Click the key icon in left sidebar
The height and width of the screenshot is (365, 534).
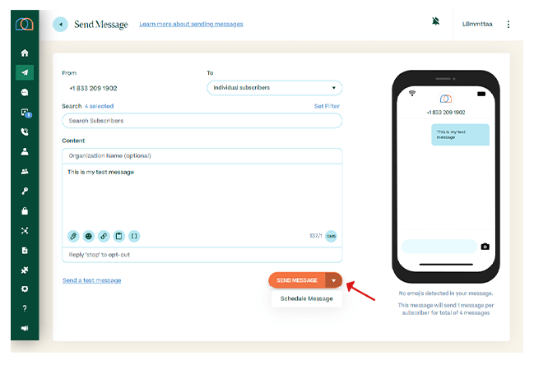pyautogui.click(x=25, y=191)
